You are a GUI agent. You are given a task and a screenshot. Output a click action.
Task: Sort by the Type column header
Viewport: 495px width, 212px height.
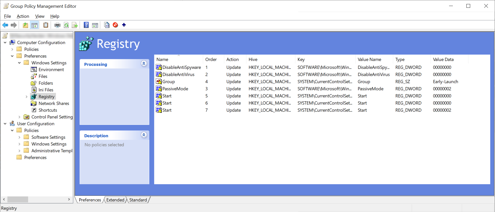pyautogui.click(x=412, y=59)
